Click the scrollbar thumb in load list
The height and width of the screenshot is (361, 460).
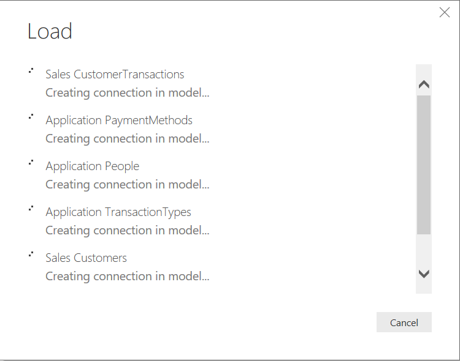(x=424, y=165)
